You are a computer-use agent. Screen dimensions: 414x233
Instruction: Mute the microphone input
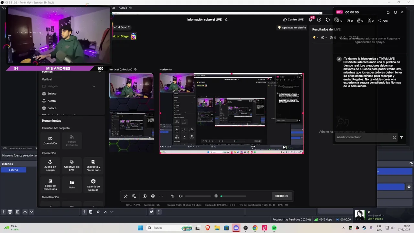[216, 196]
